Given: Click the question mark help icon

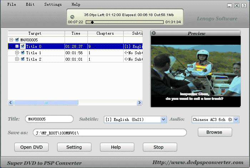Looking at the screenshot, I should (x=244, y=6).
